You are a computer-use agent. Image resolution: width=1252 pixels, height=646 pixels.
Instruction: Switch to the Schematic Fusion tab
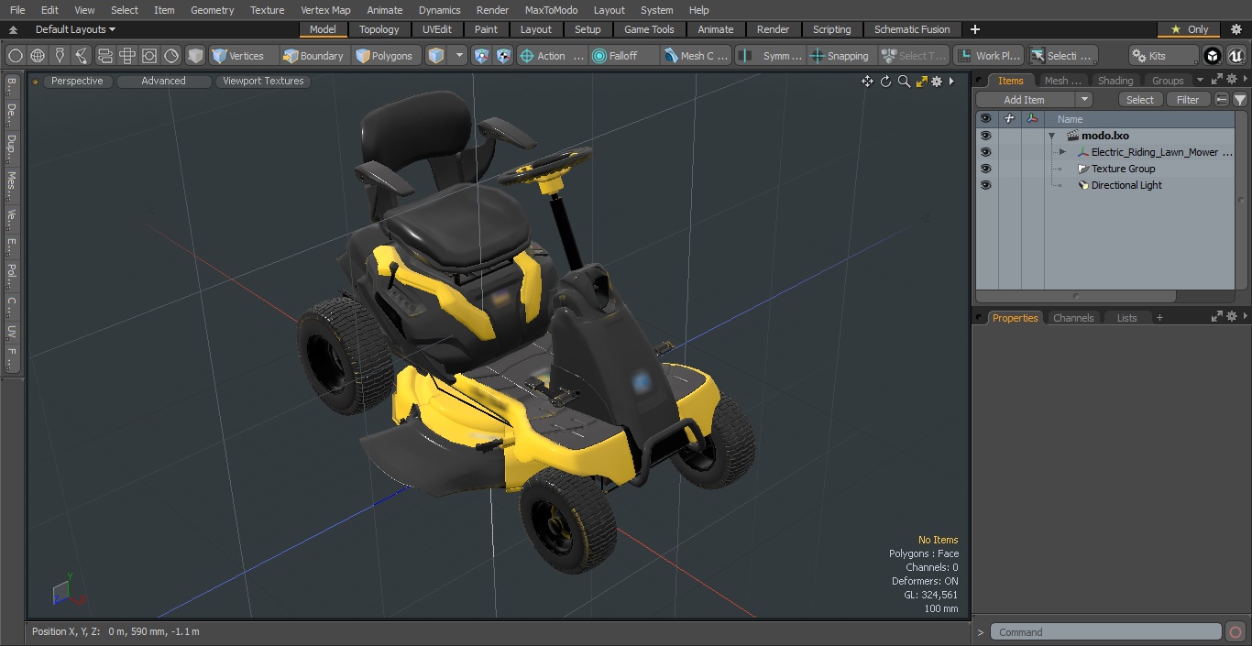pyautogui.click(x=912, y=29)
